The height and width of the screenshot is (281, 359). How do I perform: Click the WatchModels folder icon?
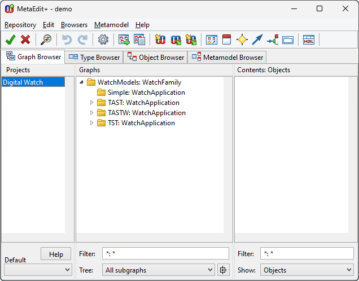coord(91,82)
